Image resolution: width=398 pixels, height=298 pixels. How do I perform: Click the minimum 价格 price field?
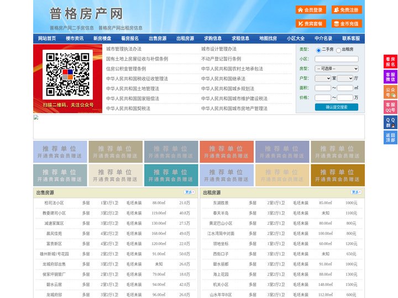[x=323, y=98]
